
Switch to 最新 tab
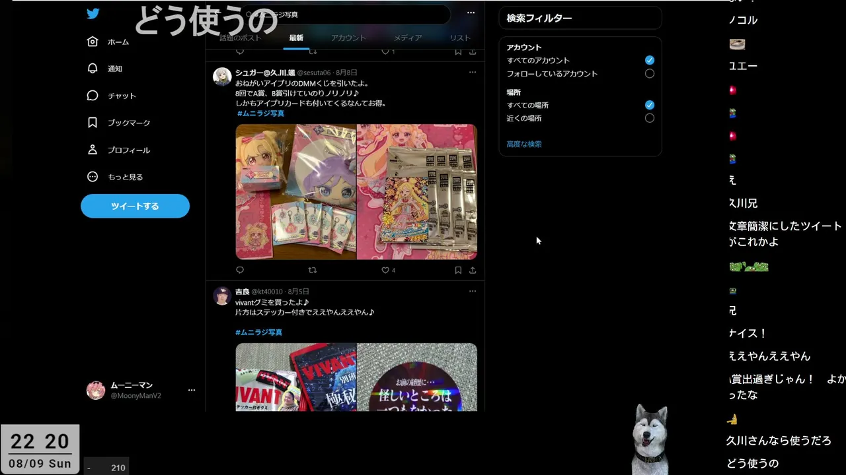click(x=296, y=38)
